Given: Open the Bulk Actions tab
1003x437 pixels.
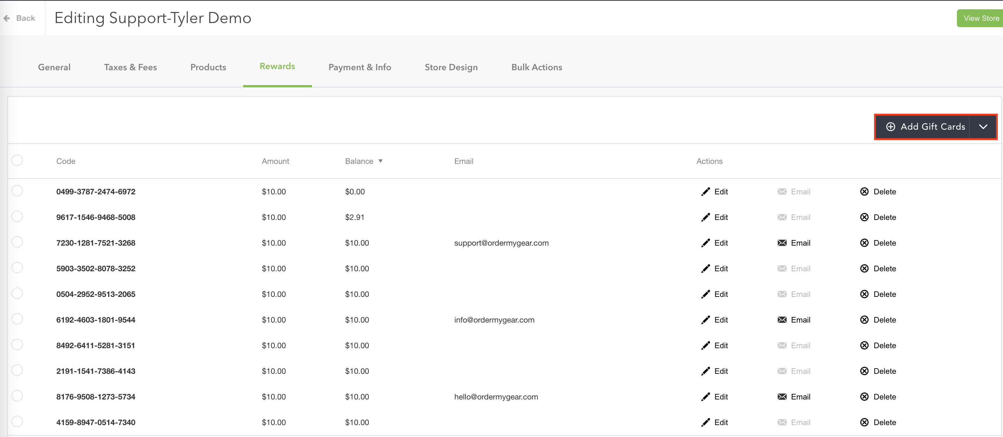Looking at the screenshot, I should click(536, 67).
